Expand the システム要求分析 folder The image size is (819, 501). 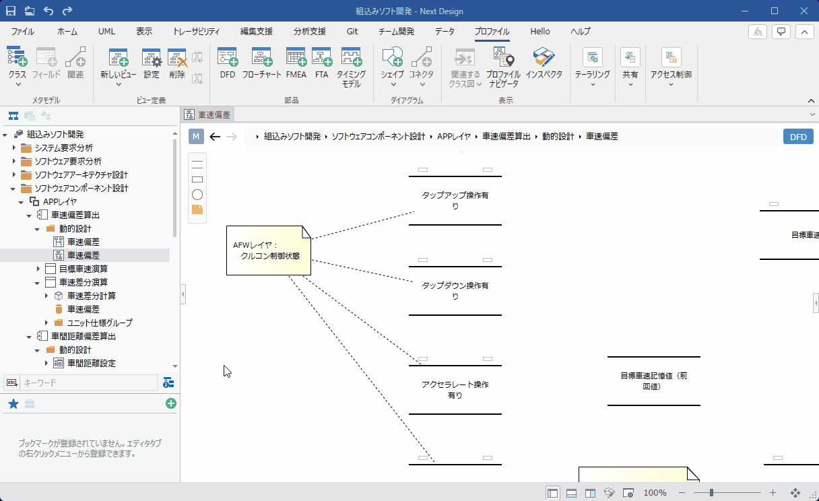[x=13, y=148]
